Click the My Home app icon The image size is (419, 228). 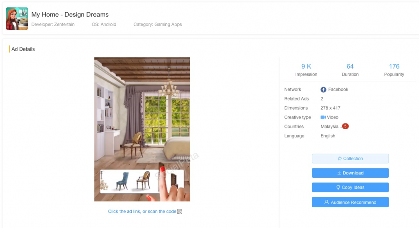(x=17, y=18)
